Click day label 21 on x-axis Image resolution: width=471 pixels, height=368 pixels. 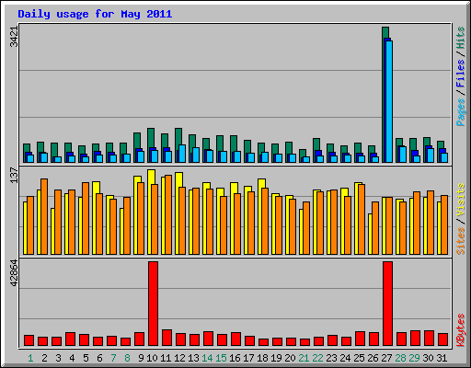click(x=304, y=358)
